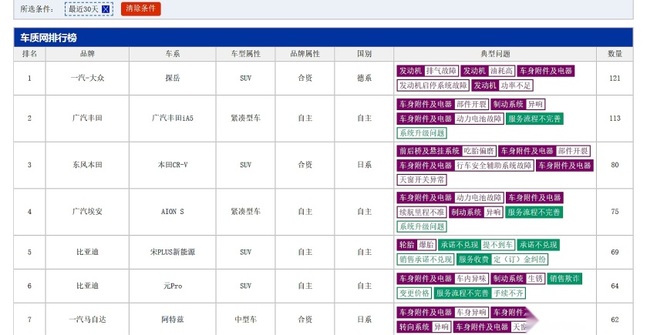
Task: Click the 行车安全辅助系统故障 issue tag
Action: [494, 166]
